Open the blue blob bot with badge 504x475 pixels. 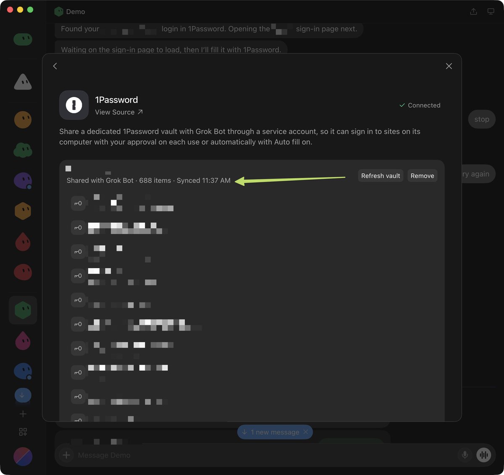(23, 371)
